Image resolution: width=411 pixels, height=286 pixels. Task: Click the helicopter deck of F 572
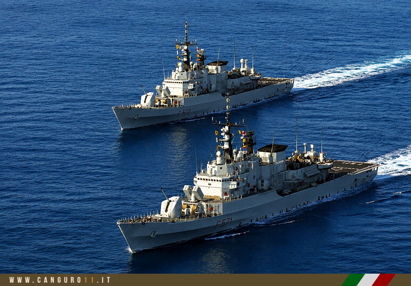(275, 80)
